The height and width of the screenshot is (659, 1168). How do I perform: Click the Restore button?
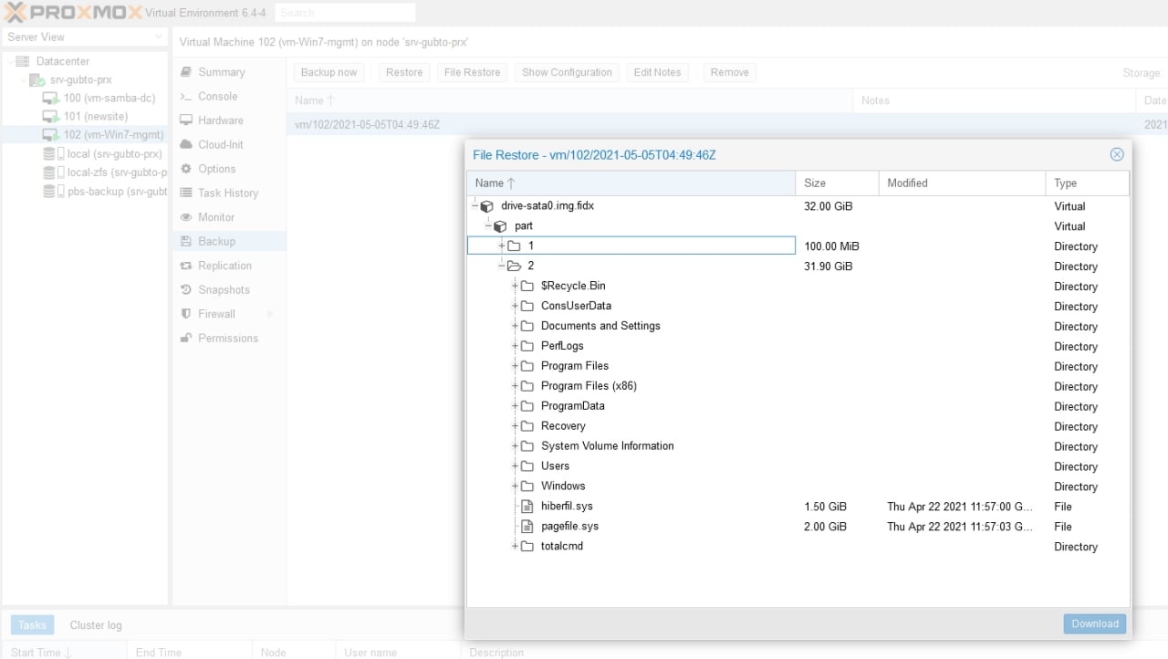[x=404, y=72]
